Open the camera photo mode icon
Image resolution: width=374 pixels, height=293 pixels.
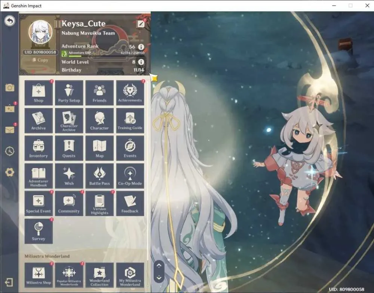10,87
